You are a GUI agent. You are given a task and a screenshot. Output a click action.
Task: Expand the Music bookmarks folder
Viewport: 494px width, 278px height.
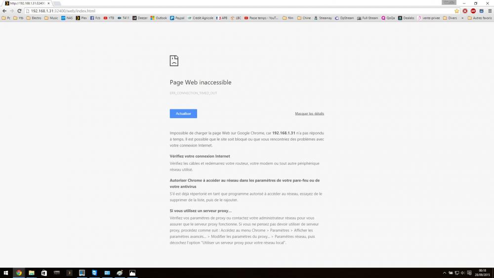(51, 18)
